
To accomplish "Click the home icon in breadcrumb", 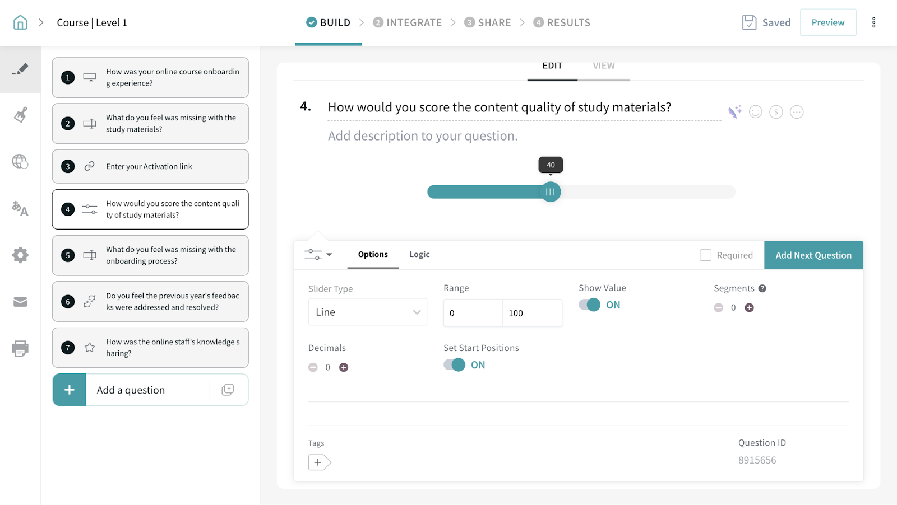I will 20,22.
